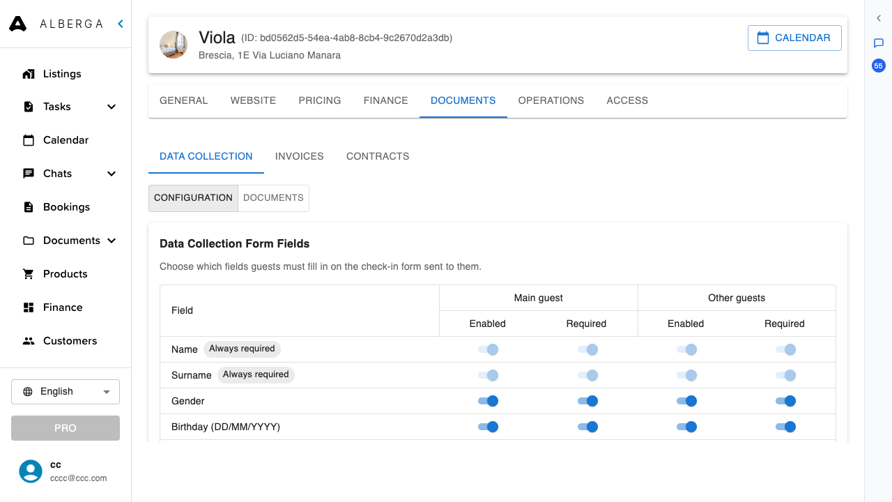Toggle Birthday Main guest Required switch
Screen dimensions: 892x502
(587, 427)
